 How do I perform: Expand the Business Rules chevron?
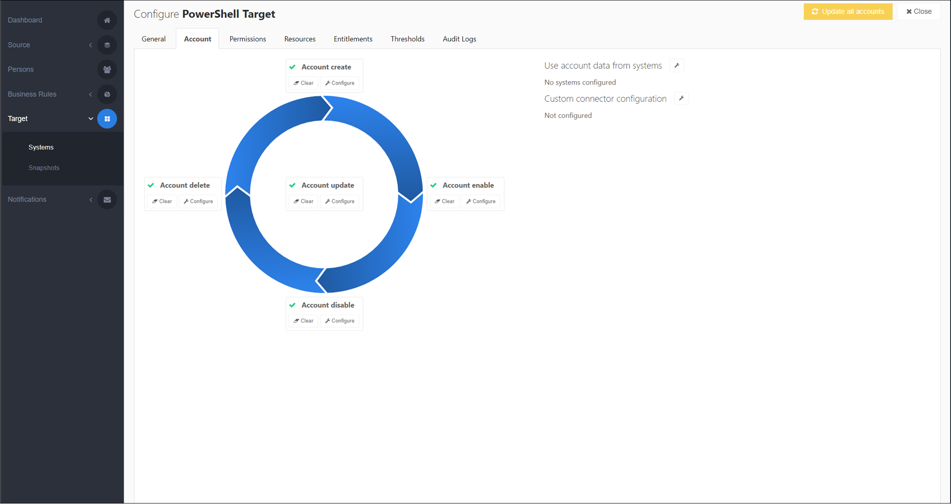[91, 94]
